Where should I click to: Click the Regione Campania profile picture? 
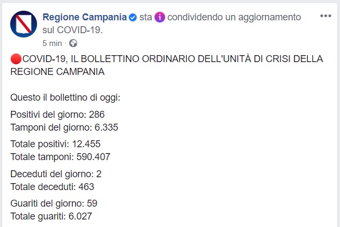pos(24,24)
